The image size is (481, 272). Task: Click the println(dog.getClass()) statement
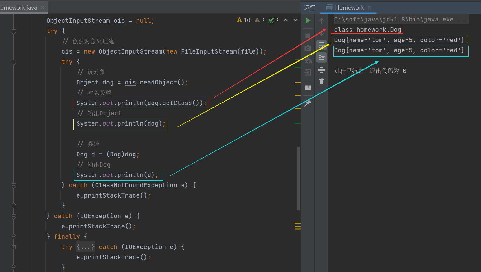point(141,103)
